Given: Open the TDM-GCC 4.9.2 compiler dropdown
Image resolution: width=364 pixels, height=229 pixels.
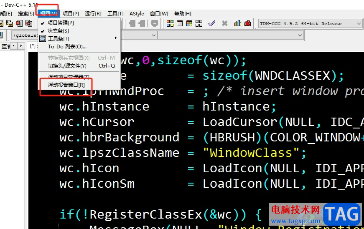Looking at the screenshot, I should 310,23.
